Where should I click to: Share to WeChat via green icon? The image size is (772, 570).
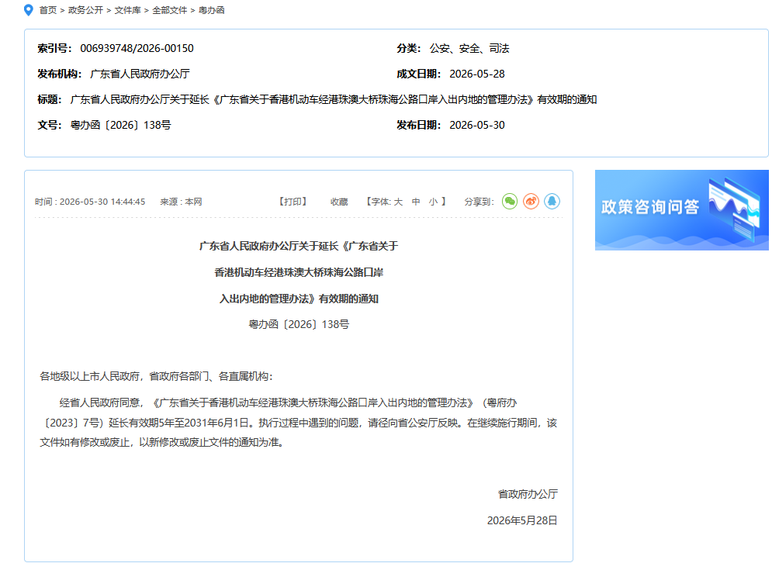click(x=510, y=202)
